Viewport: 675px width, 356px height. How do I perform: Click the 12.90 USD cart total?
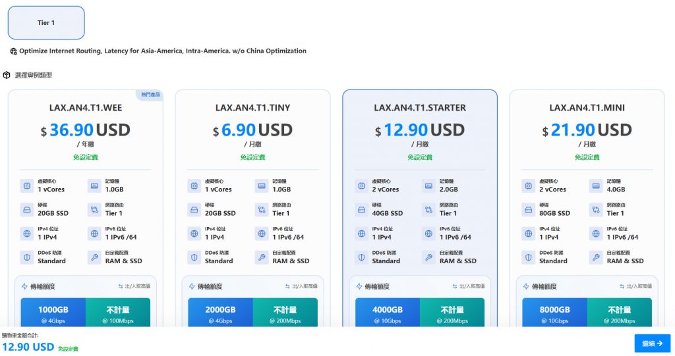(x=28, y=347)
